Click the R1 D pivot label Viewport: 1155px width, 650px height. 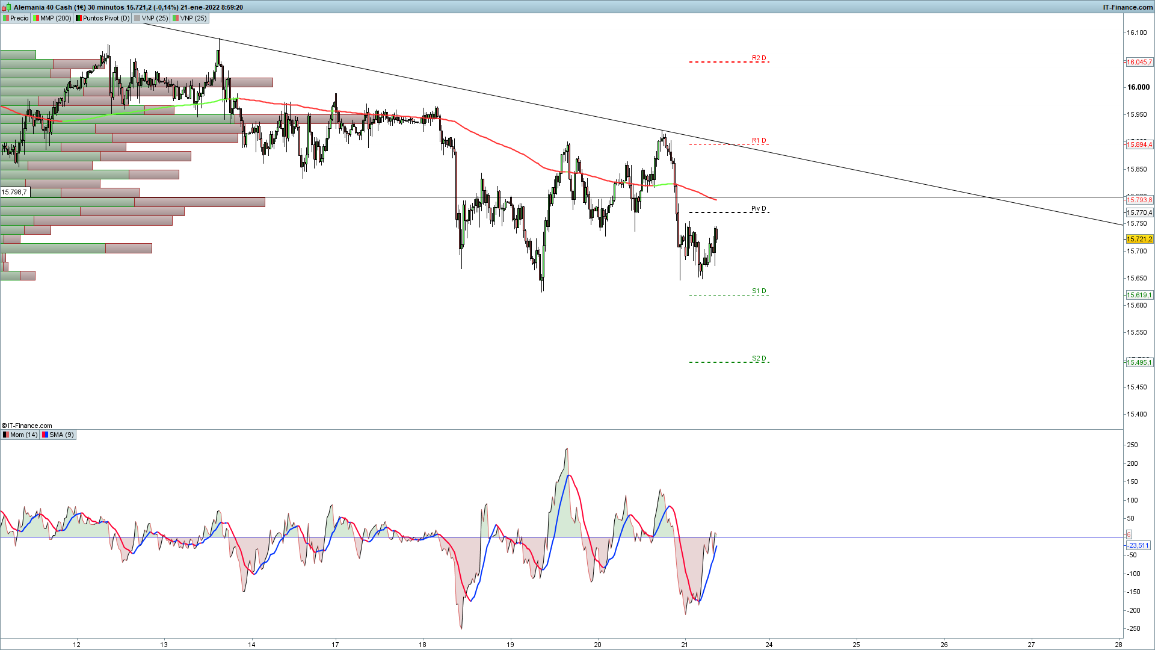pos(759,141)
